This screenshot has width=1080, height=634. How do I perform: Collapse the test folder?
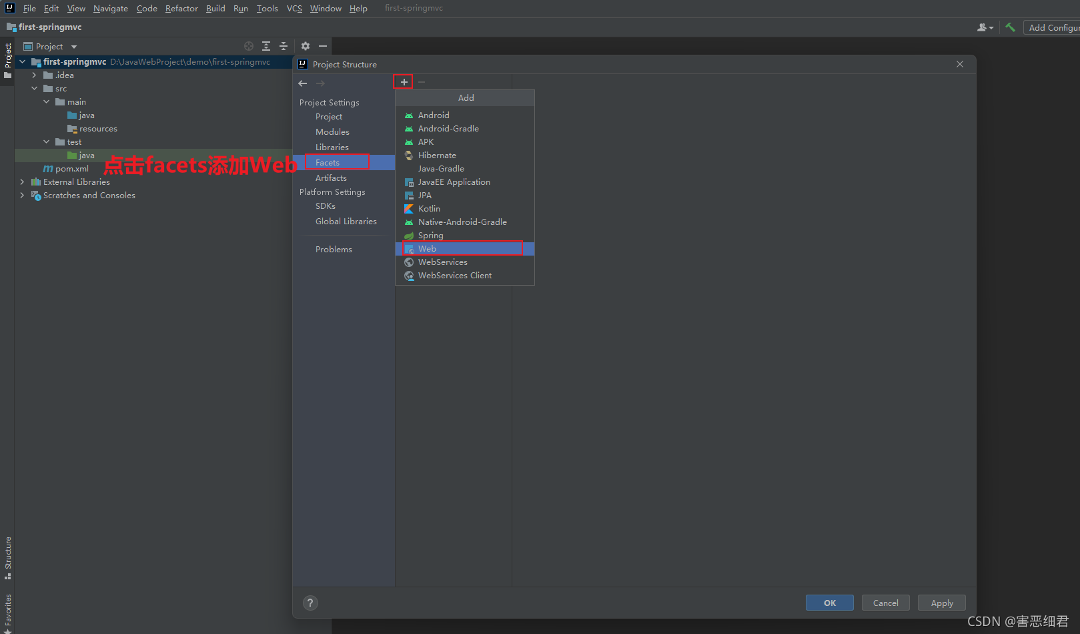pos(47,142)
